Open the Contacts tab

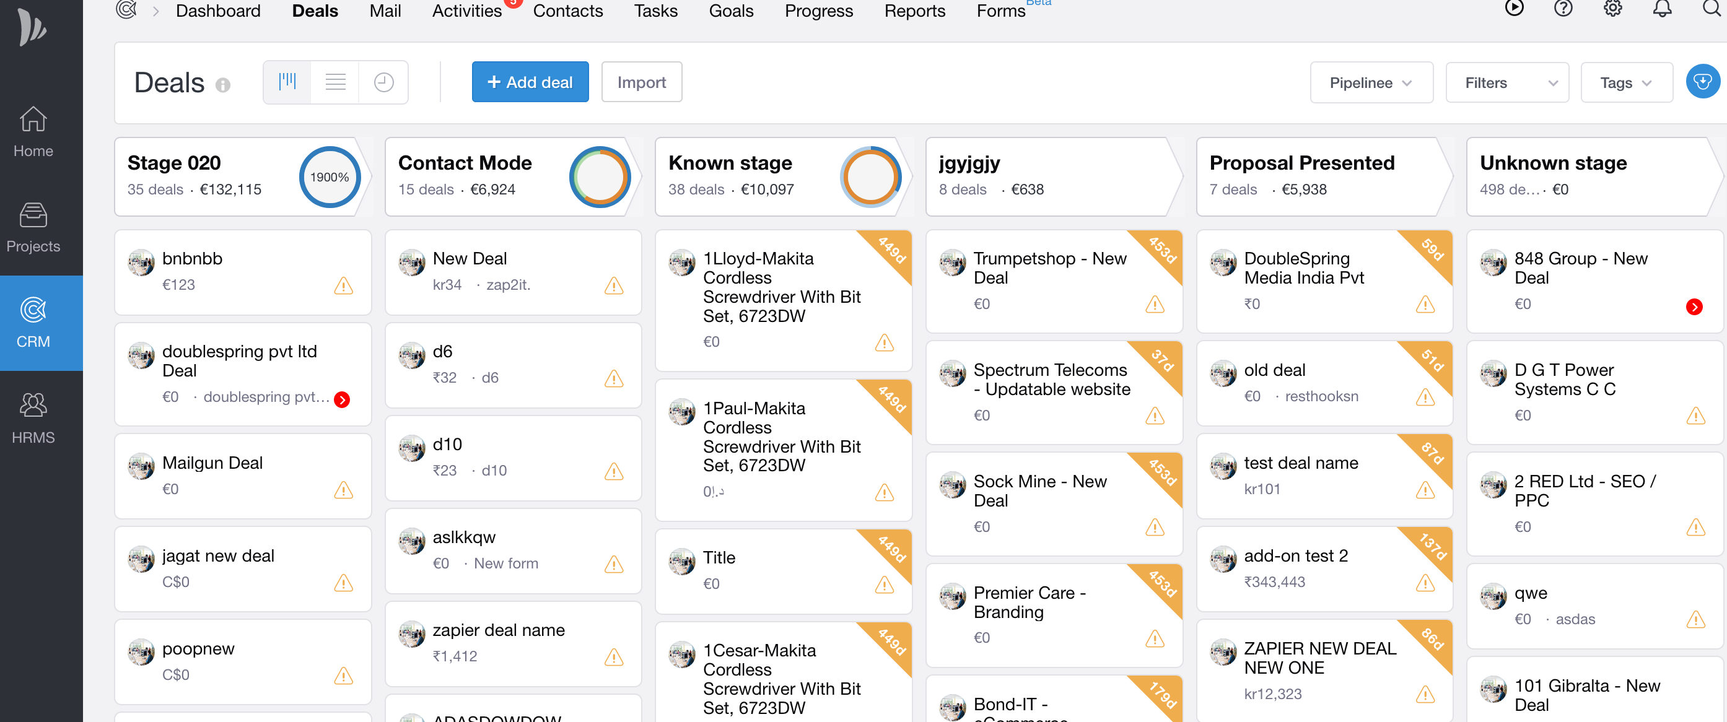tap(568, 11)
